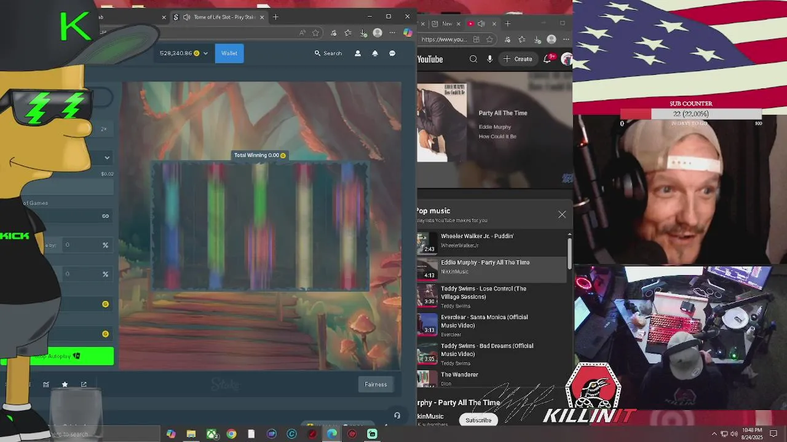Click the YouTube logo
The image size is (787, 442).
point(430,59)
